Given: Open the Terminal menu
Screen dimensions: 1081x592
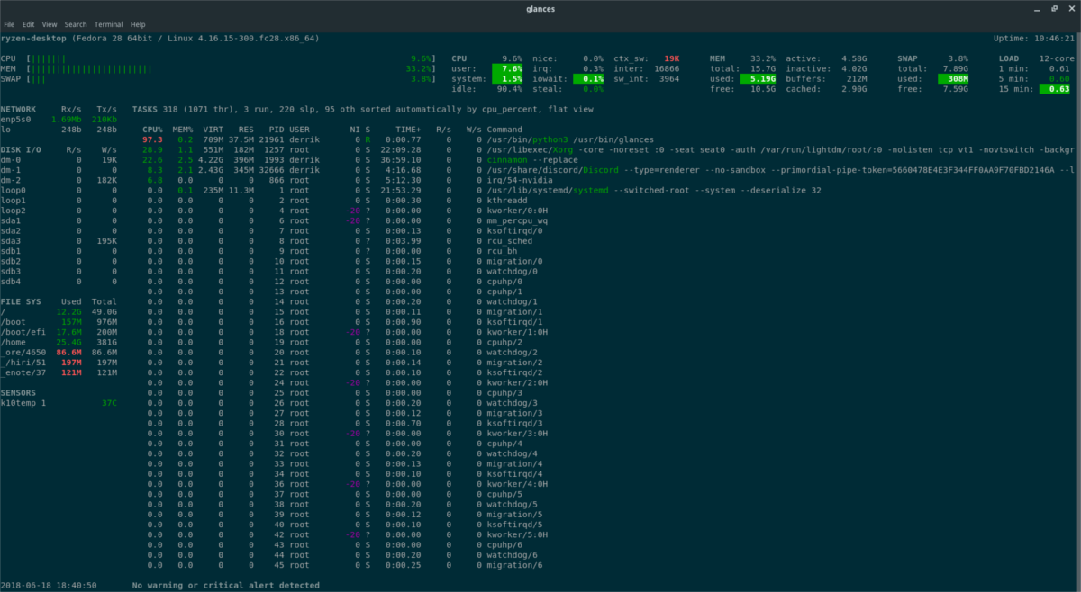Looking at the screenshot, I should tap(109, 24).
